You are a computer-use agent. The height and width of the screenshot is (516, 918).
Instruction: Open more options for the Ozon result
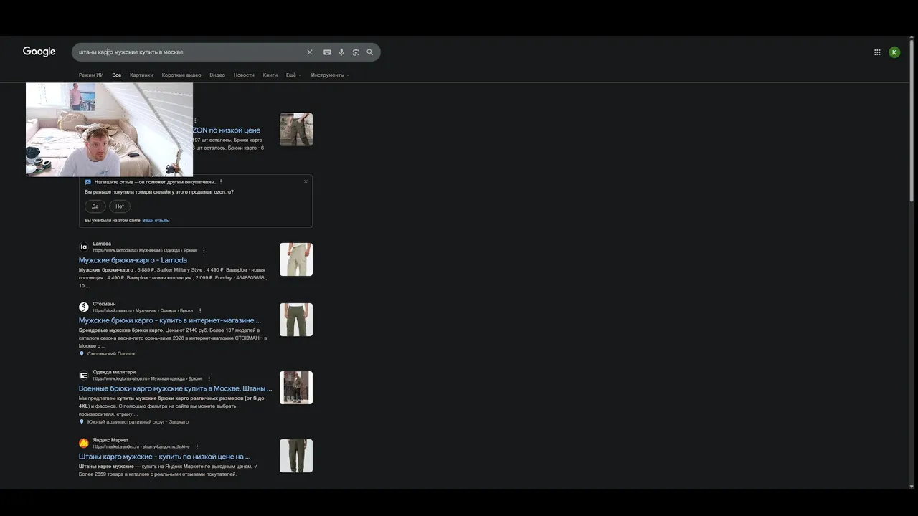[195, 120]
